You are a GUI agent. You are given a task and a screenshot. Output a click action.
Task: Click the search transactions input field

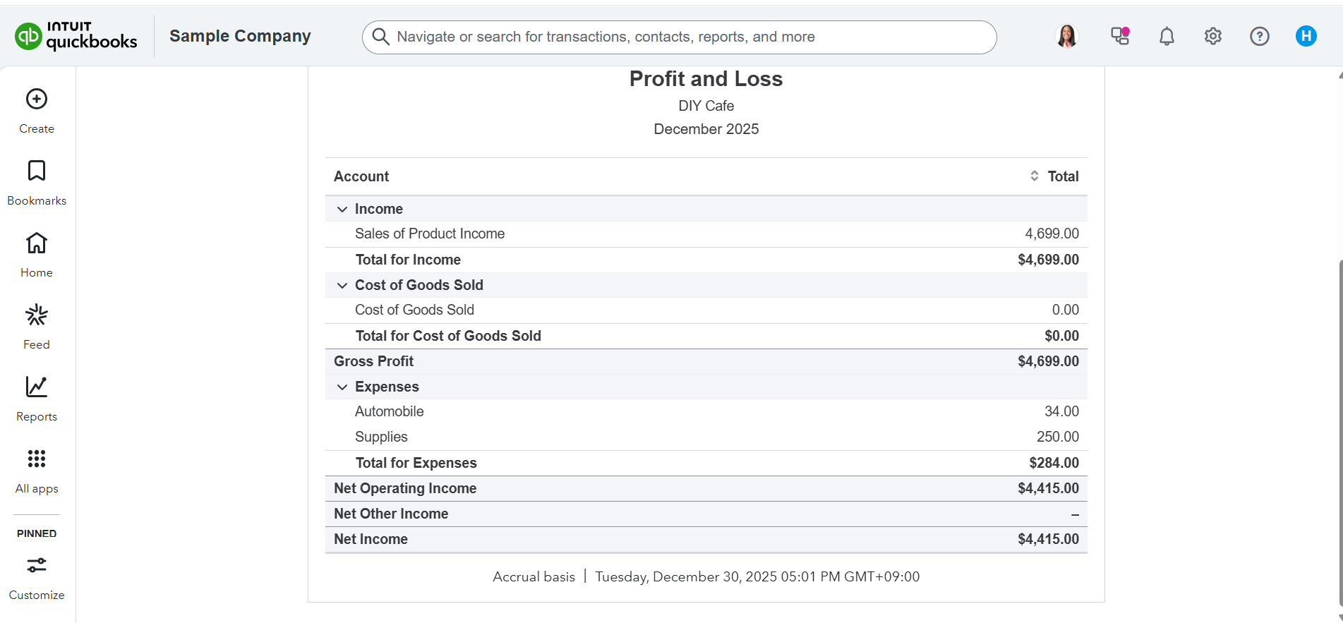click(x=677, y=37)
